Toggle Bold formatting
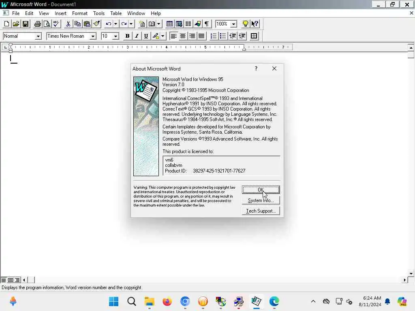This screenshot has width=415, height=311. pos(127,36)
